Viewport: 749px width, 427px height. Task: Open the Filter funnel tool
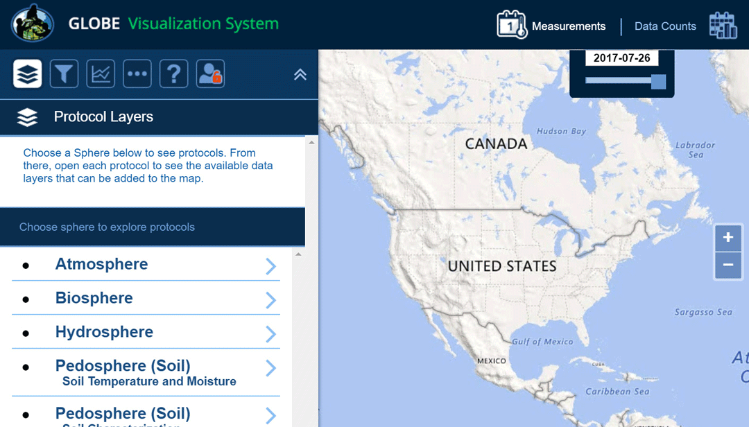(x=64, y=73)
